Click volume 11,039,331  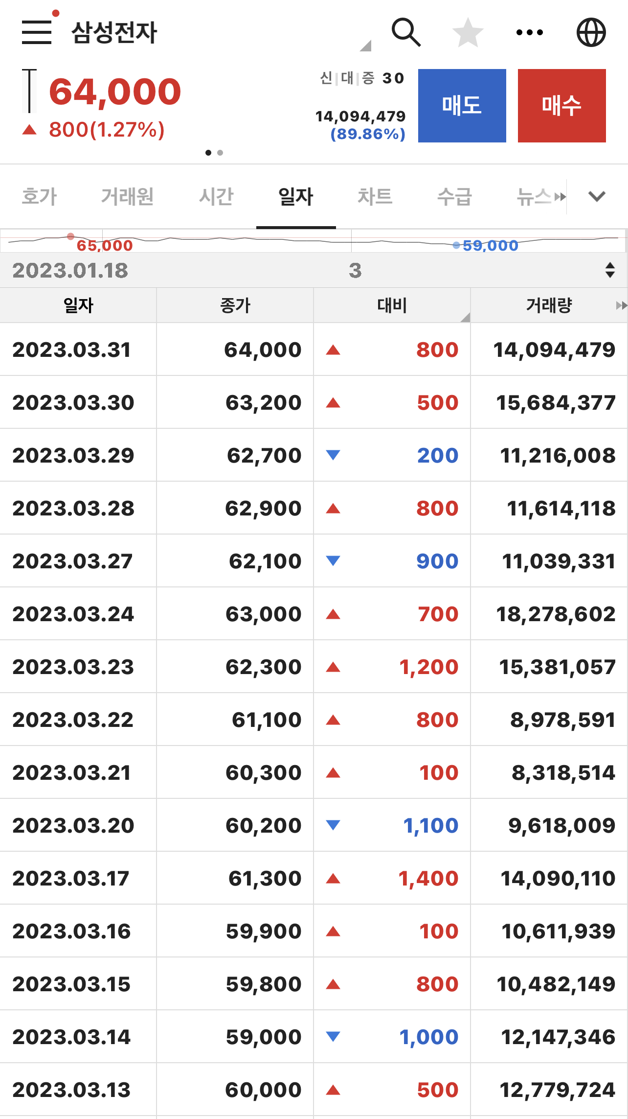[x=559, y=561]
